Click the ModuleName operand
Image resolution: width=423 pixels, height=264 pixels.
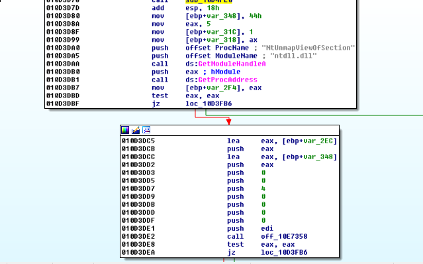[236, 56]
